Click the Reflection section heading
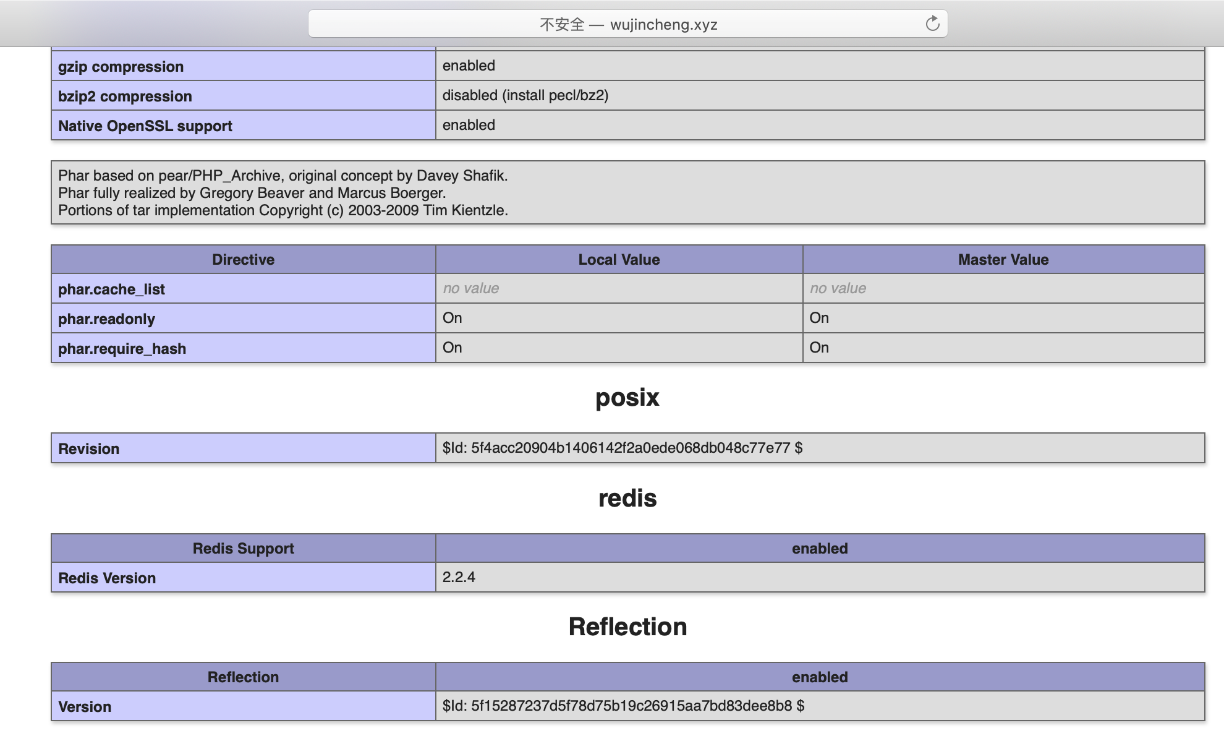Image resolution: width=1224 pixels, height=741 pixels. click(x=627, y=627)
